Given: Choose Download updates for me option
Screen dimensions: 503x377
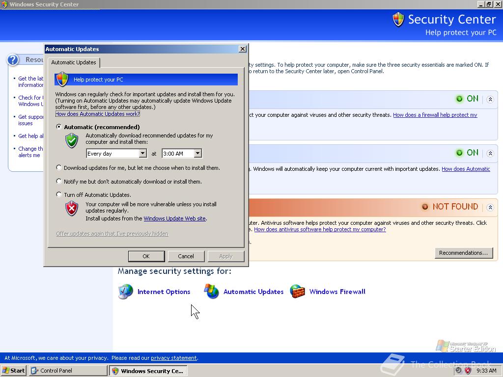Looking at the screenshot, I should 59,168.
